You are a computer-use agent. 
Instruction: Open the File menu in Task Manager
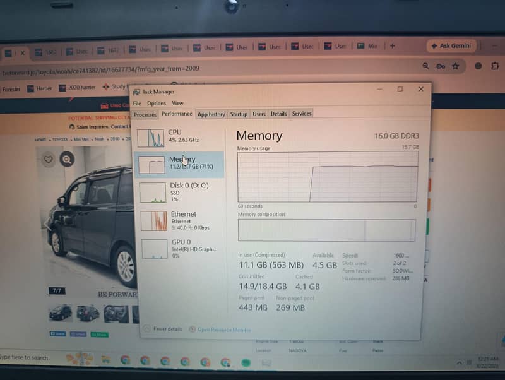click(137, 104)
